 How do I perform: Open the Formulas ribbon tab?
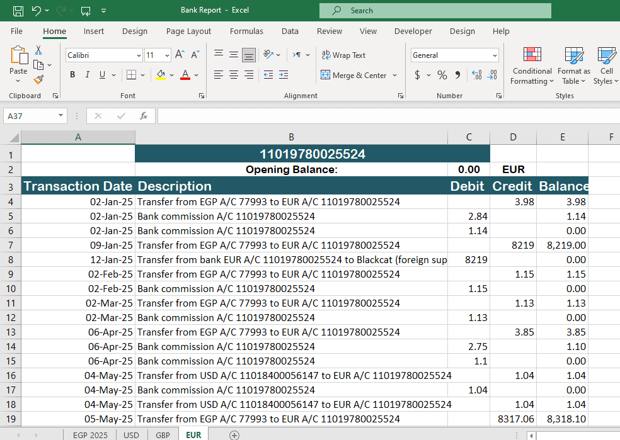pyautogui.click(x=246, y=31)
